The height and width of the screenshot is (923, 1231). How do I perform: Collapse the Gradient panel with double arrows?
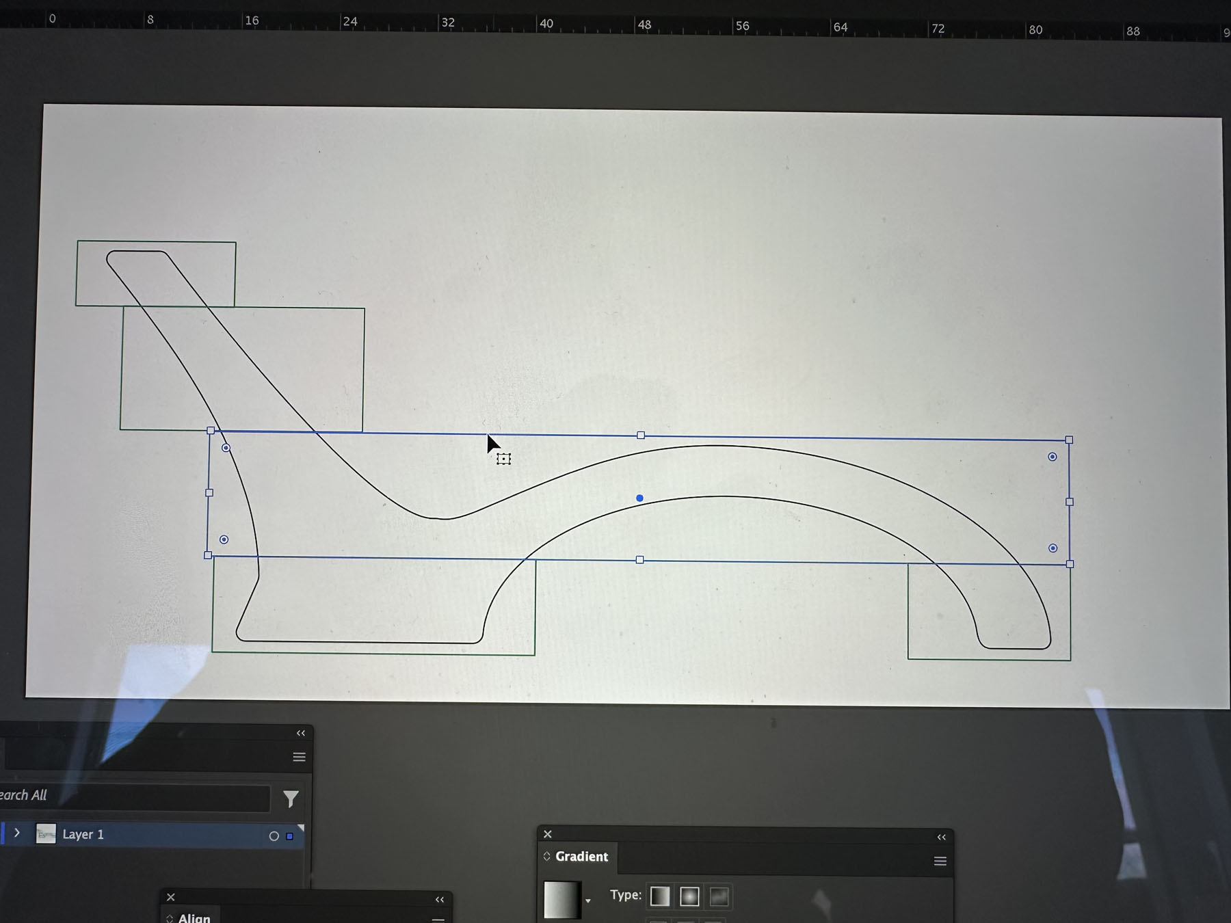coord(942,837)
